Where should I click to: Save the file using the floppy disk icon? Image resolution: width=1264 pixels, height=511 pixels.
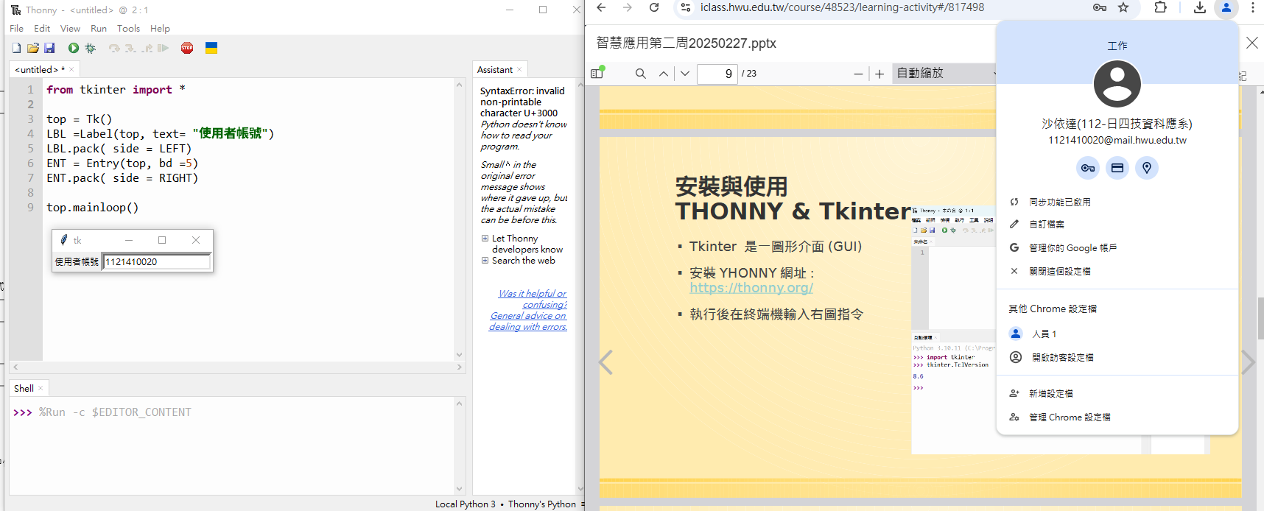[49, 48]
